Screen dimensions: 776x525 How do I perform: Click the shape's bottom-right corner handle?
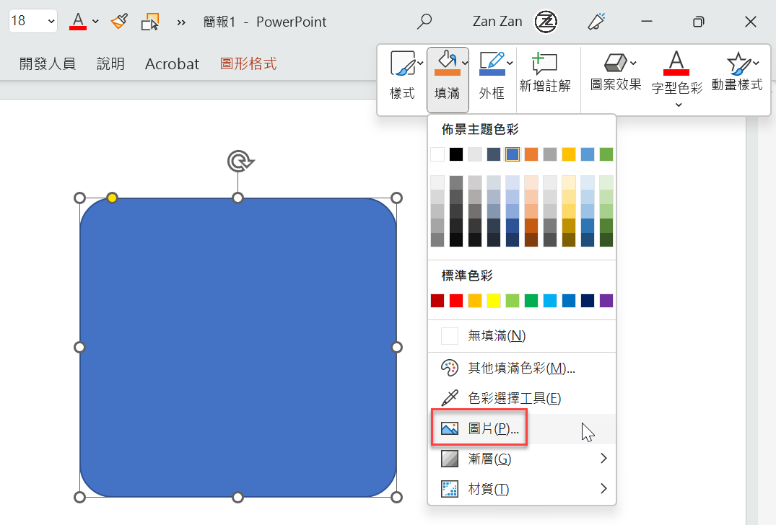tap(396, 498)
